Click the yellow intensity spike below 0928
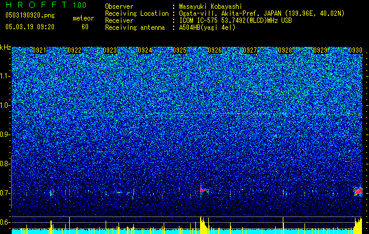 pos(283,225)
